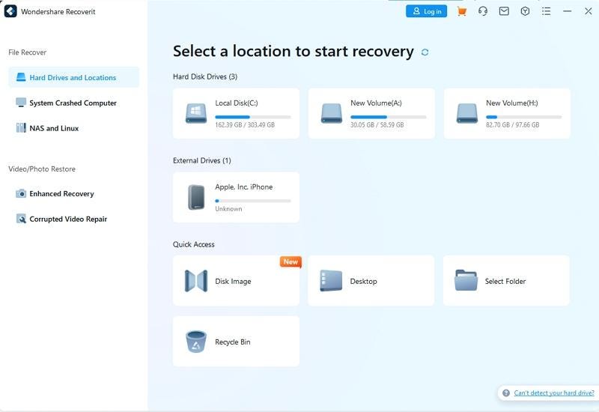Click the New Volume(H:) usage bar
599x412 pixels.
[x=523, y=117]
